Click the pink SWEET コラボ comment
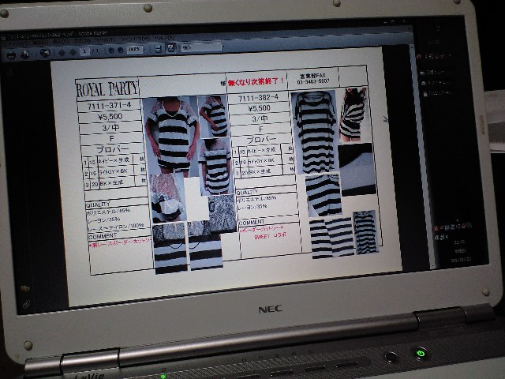Viewport: 505px width, 379px height. pyautogui.click(x=270, y=237)
